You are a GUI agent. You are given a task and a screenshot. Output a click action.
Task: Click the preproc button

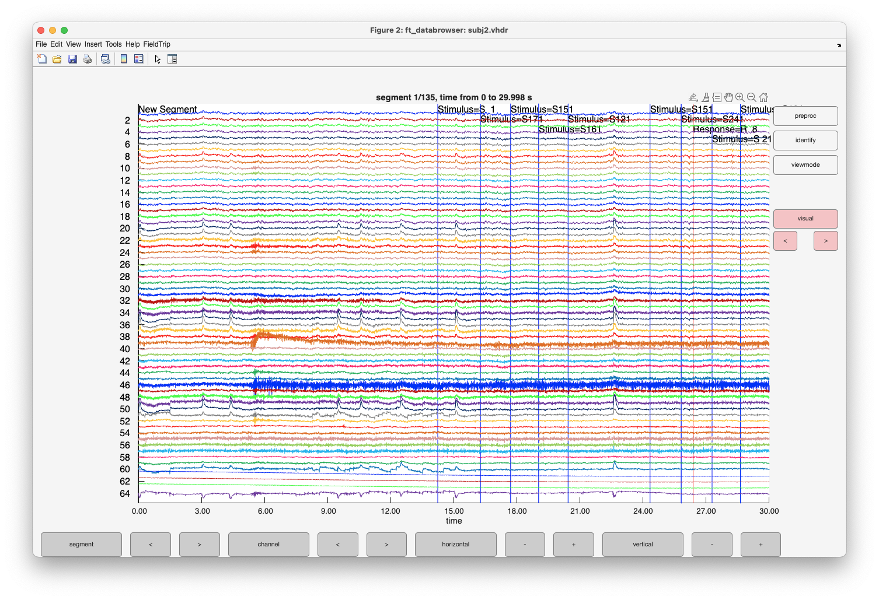click(805, 116)
